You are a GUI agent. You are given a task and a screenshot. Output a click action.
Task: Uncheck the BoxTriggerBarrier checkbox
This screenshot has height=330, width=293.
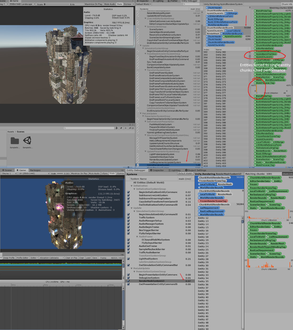tap(129, 230)
